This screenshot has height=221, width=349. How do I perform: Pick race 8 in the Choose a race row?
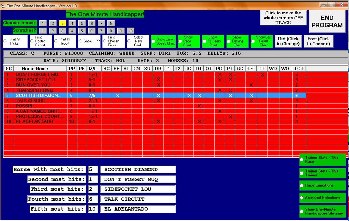[111, 23]
